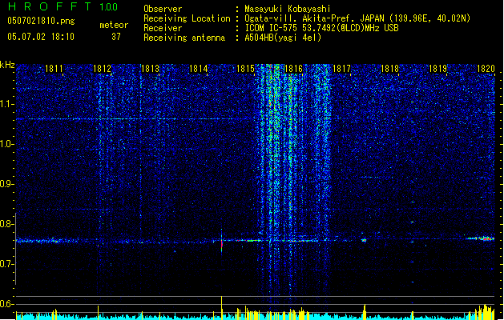Click the 'Receiving antenna' label

(x=184, y=38)
